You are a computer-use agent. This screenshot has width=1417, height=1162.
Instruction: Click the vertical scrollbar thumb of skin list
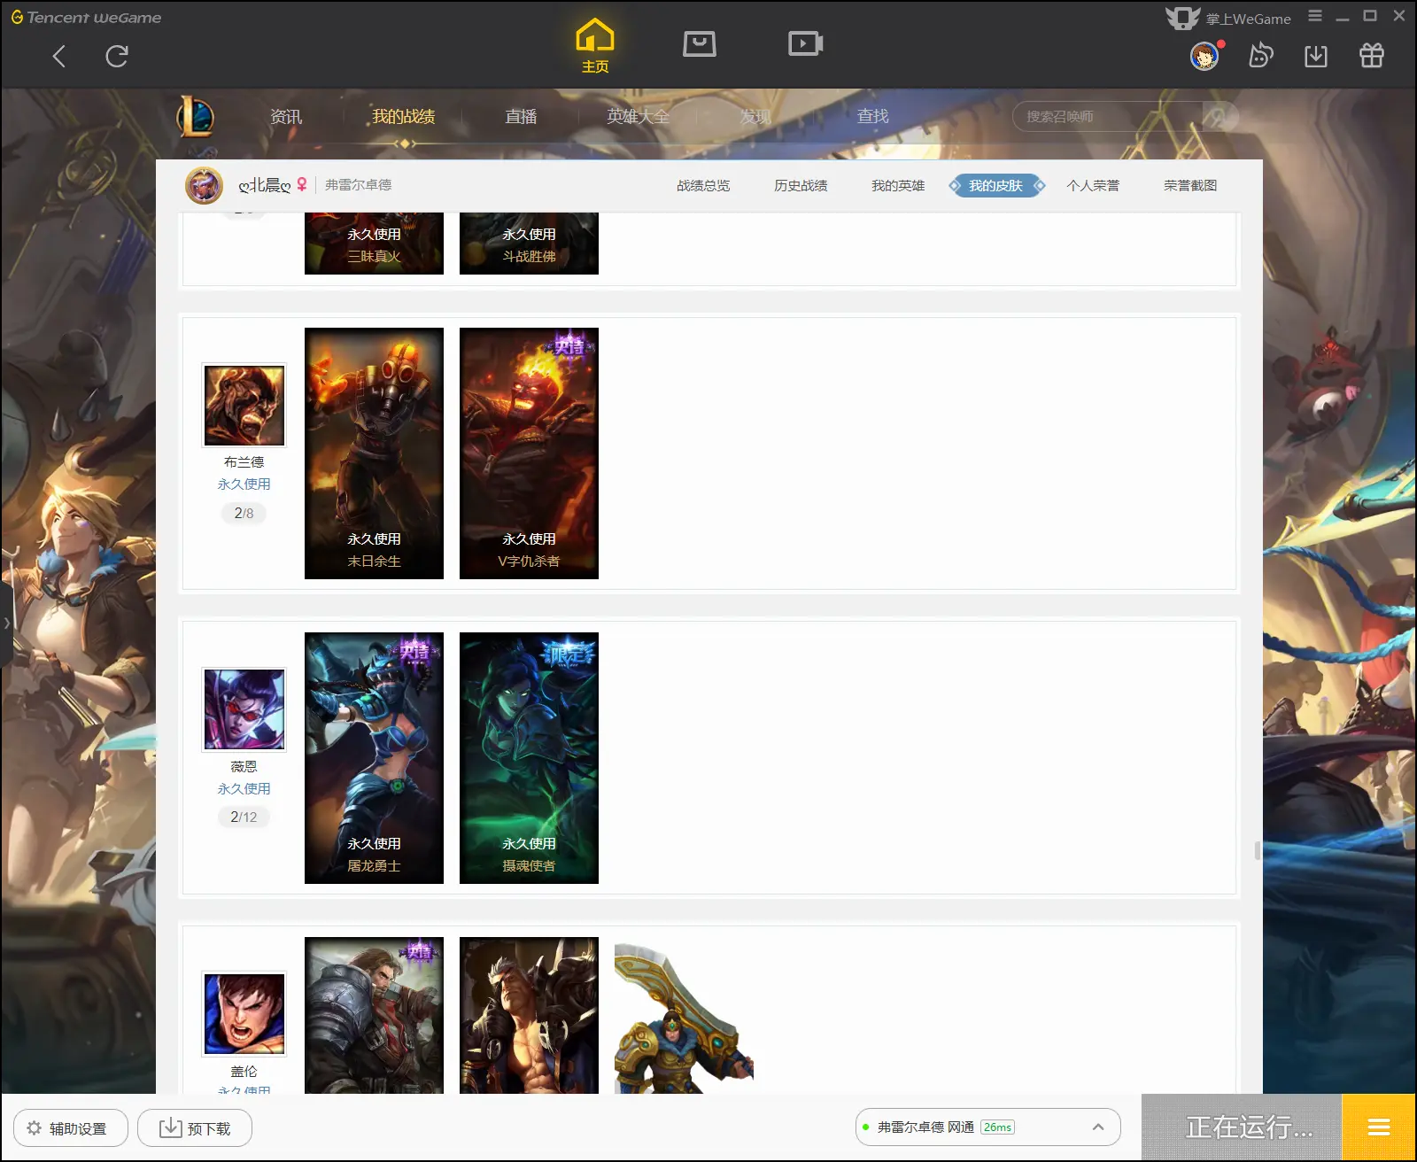pos(1258,850)
